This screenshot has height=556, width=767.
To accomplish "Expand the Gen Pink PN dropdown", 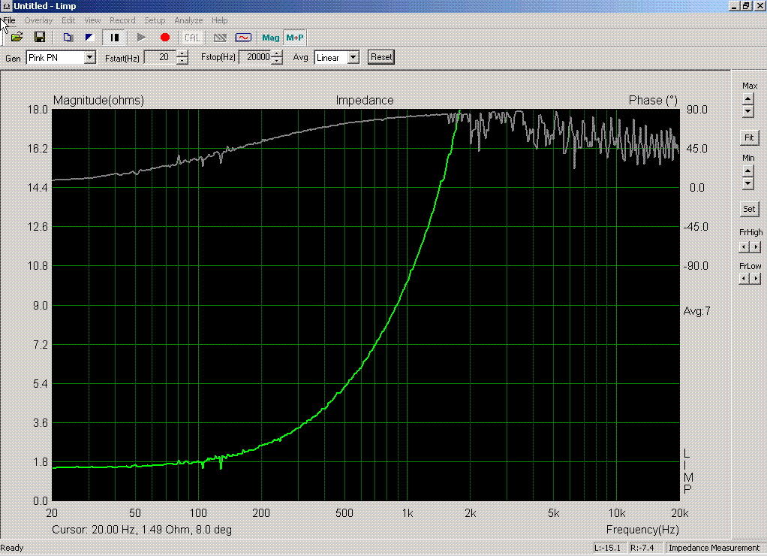I will point(89,57).
